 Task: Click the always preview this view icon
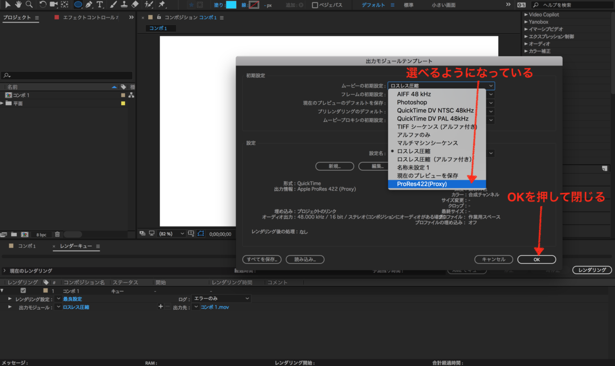point(142,233)
